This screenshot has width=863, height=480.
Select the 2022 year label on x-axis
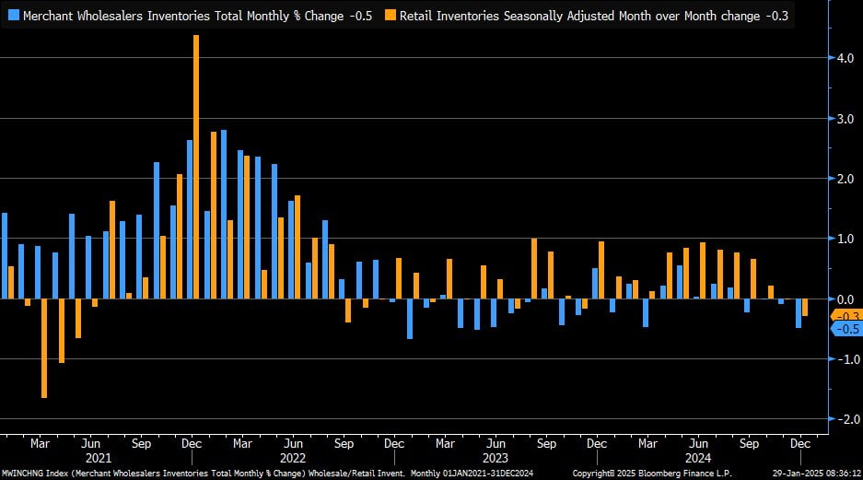(292, 458)
